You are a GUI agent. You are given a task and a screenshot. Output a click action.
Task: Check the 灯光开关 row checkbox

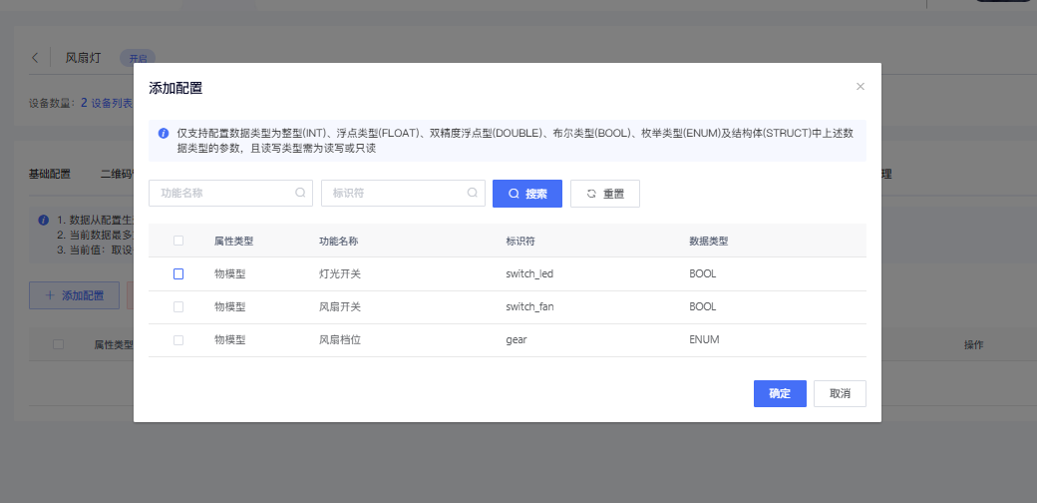(178, 273)
